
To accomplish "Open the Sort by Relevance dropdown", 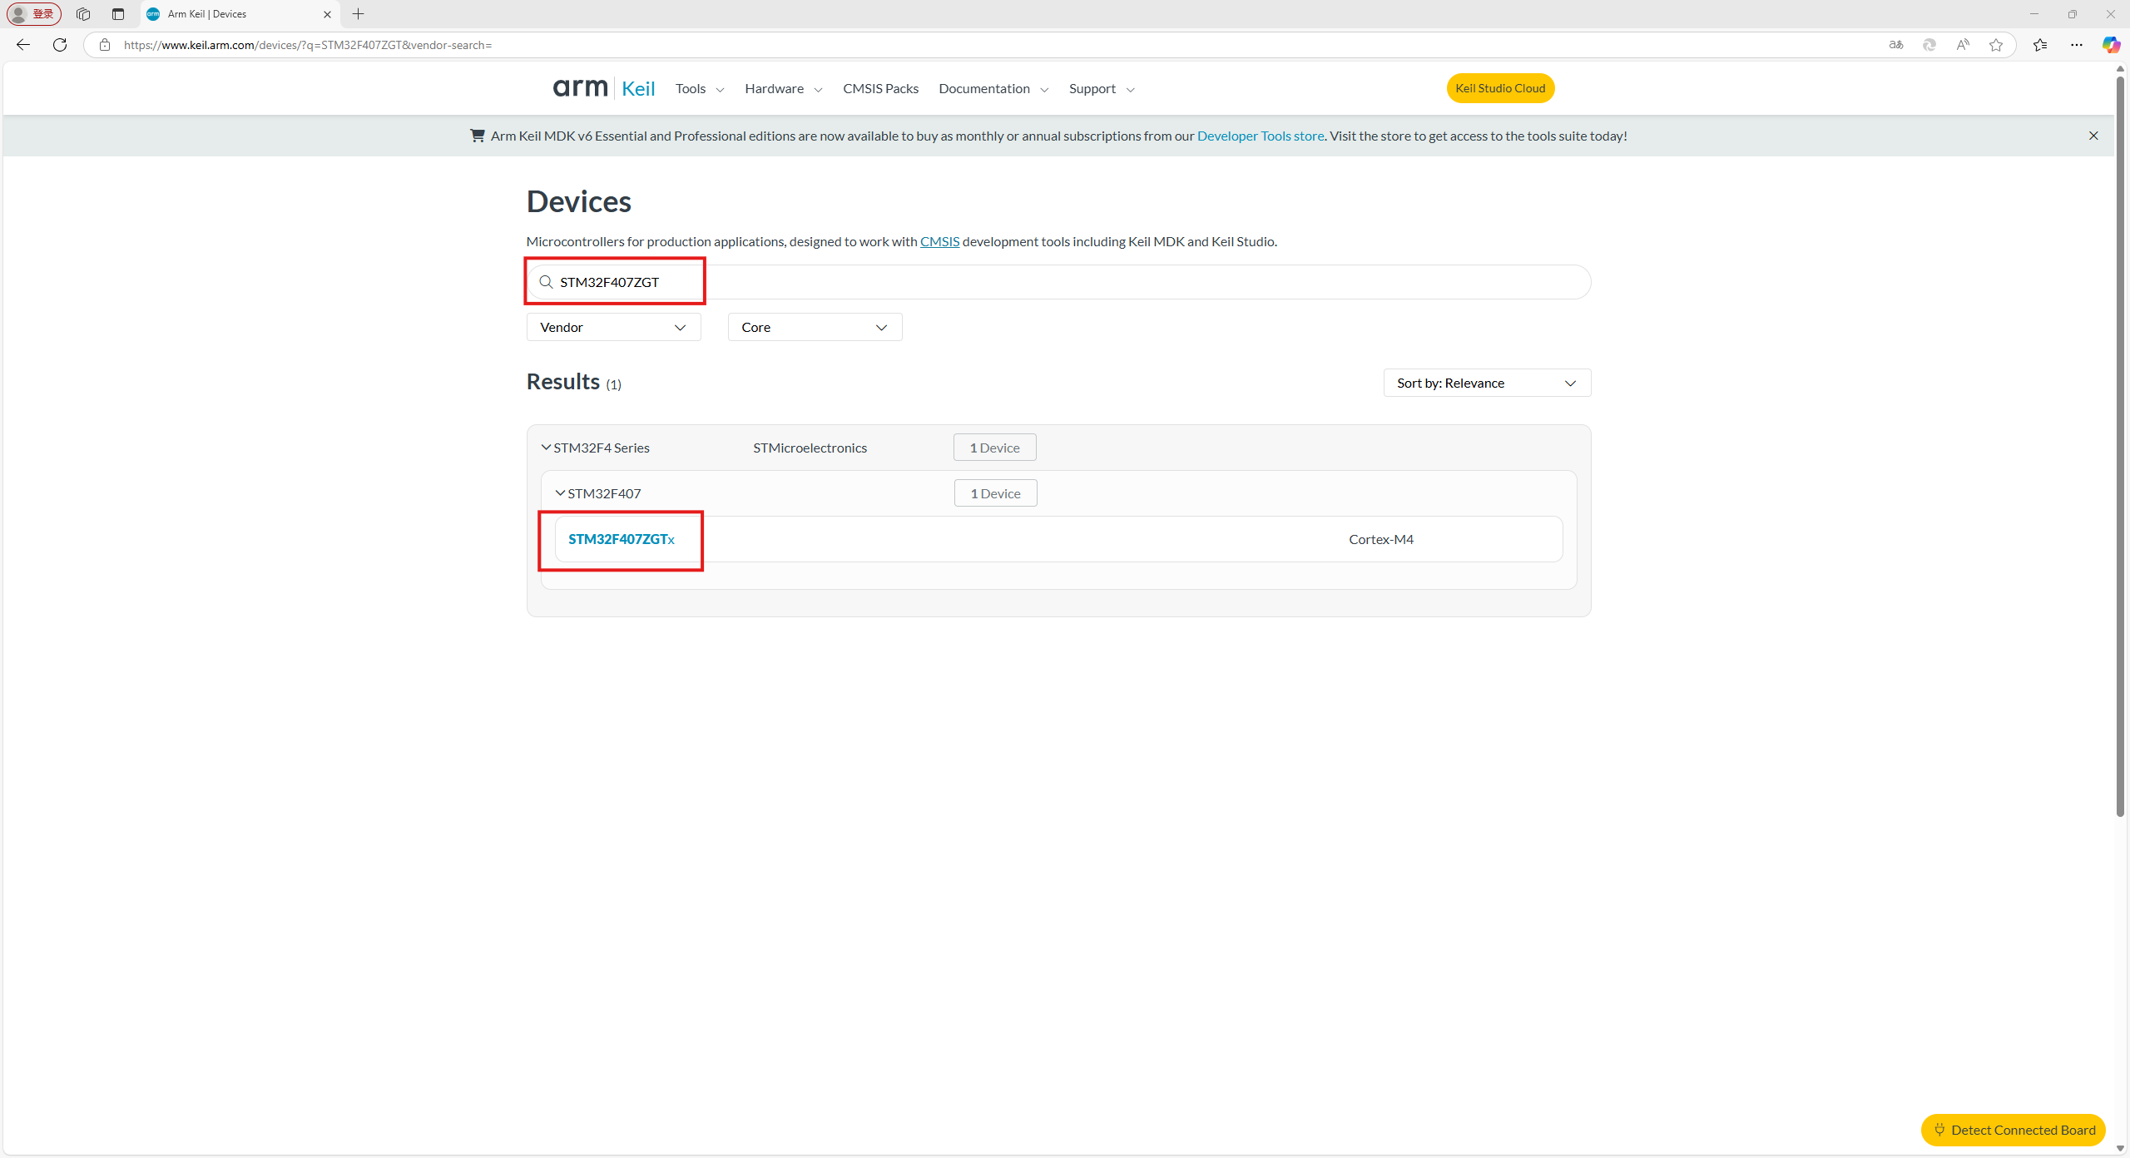I will (1487, 383).
